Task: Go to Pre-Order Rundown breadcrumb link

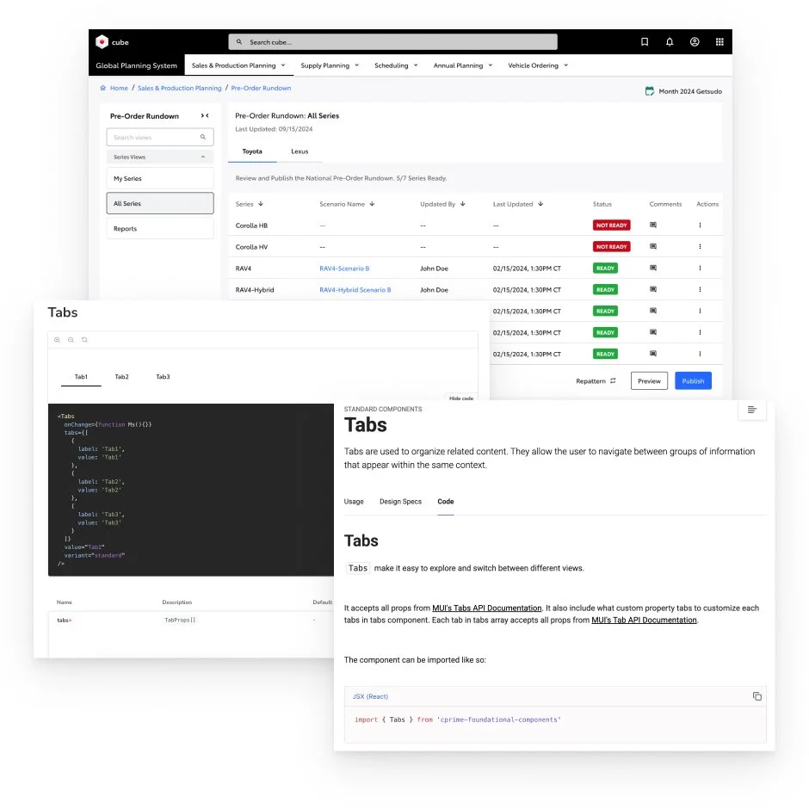Action: [x=261, y=89]
